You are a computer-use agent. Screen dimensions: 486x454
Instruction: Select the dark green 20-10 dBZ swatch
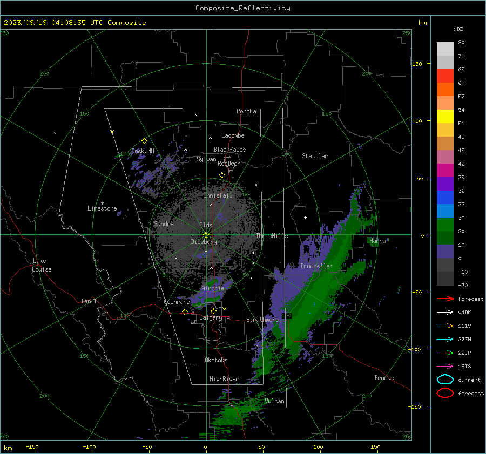[x=445, y=238]
